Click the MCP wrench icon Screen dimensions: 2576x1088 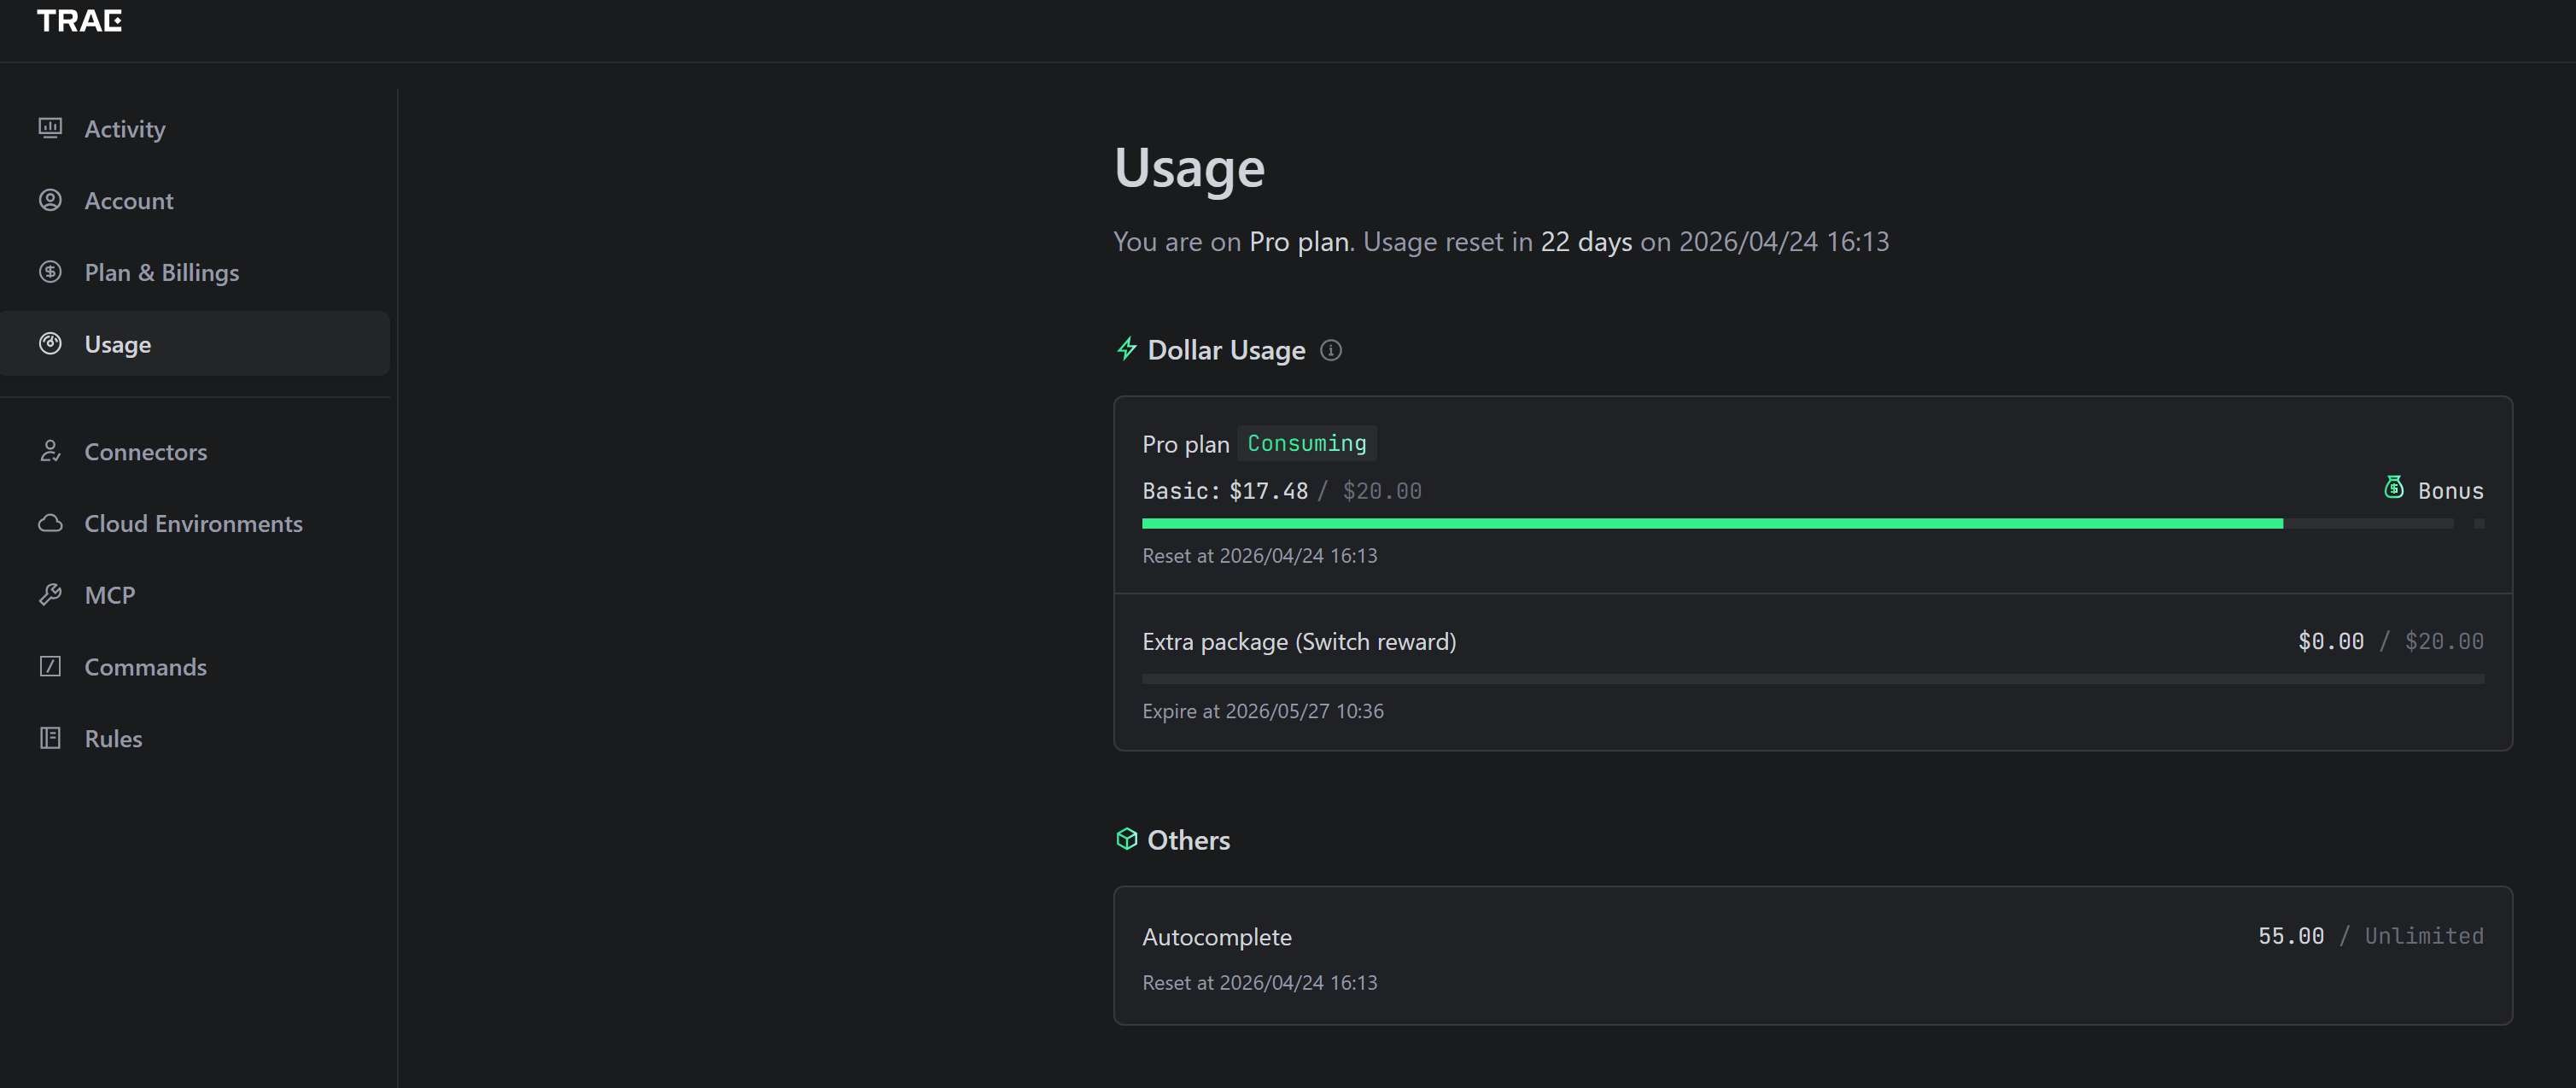click(x=50, y=595)
